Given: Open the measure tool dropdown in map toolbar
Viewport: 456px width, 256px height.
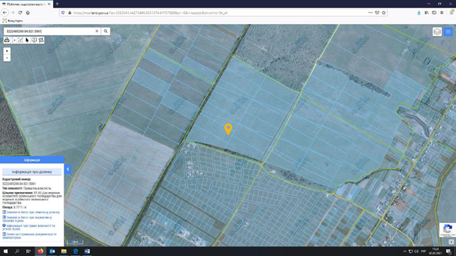Looking at the screenshot, I should [14, 40].
